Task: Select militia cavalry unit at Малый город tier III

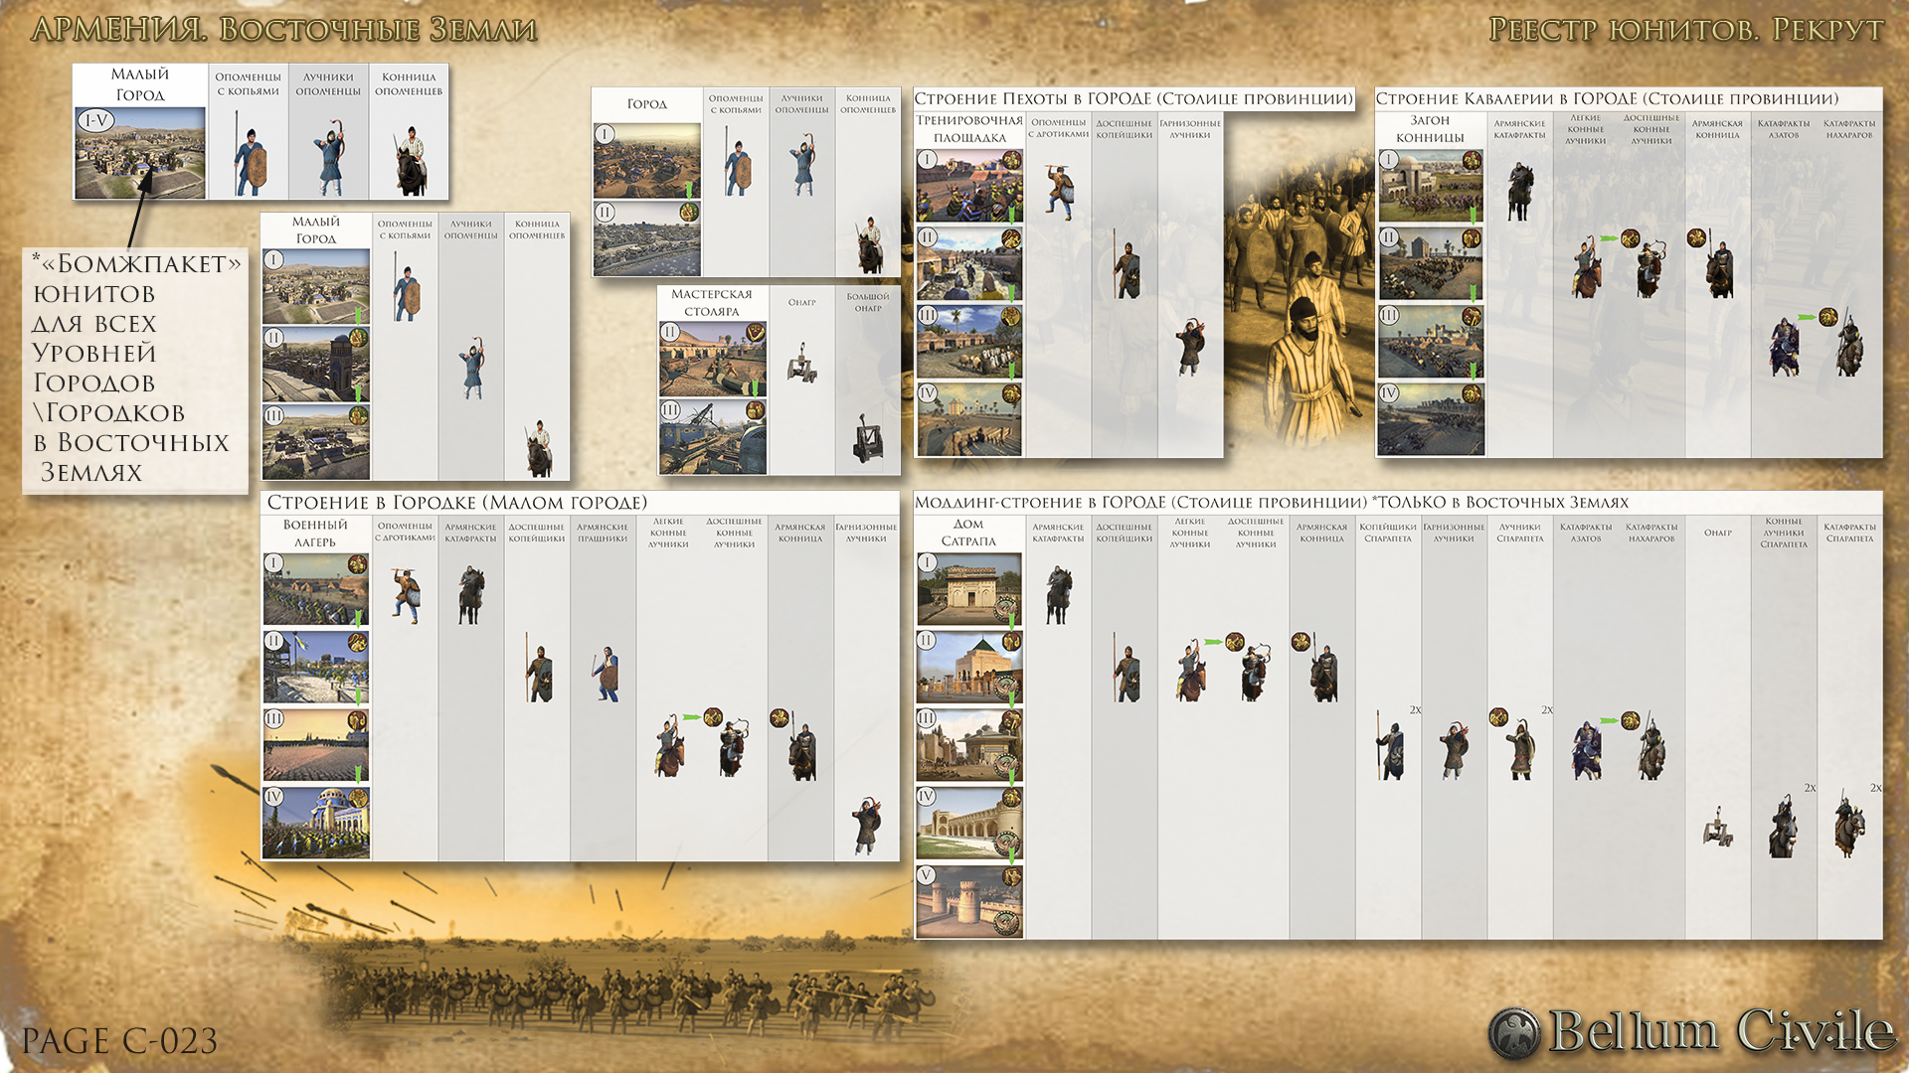Action: click(538, 448)
